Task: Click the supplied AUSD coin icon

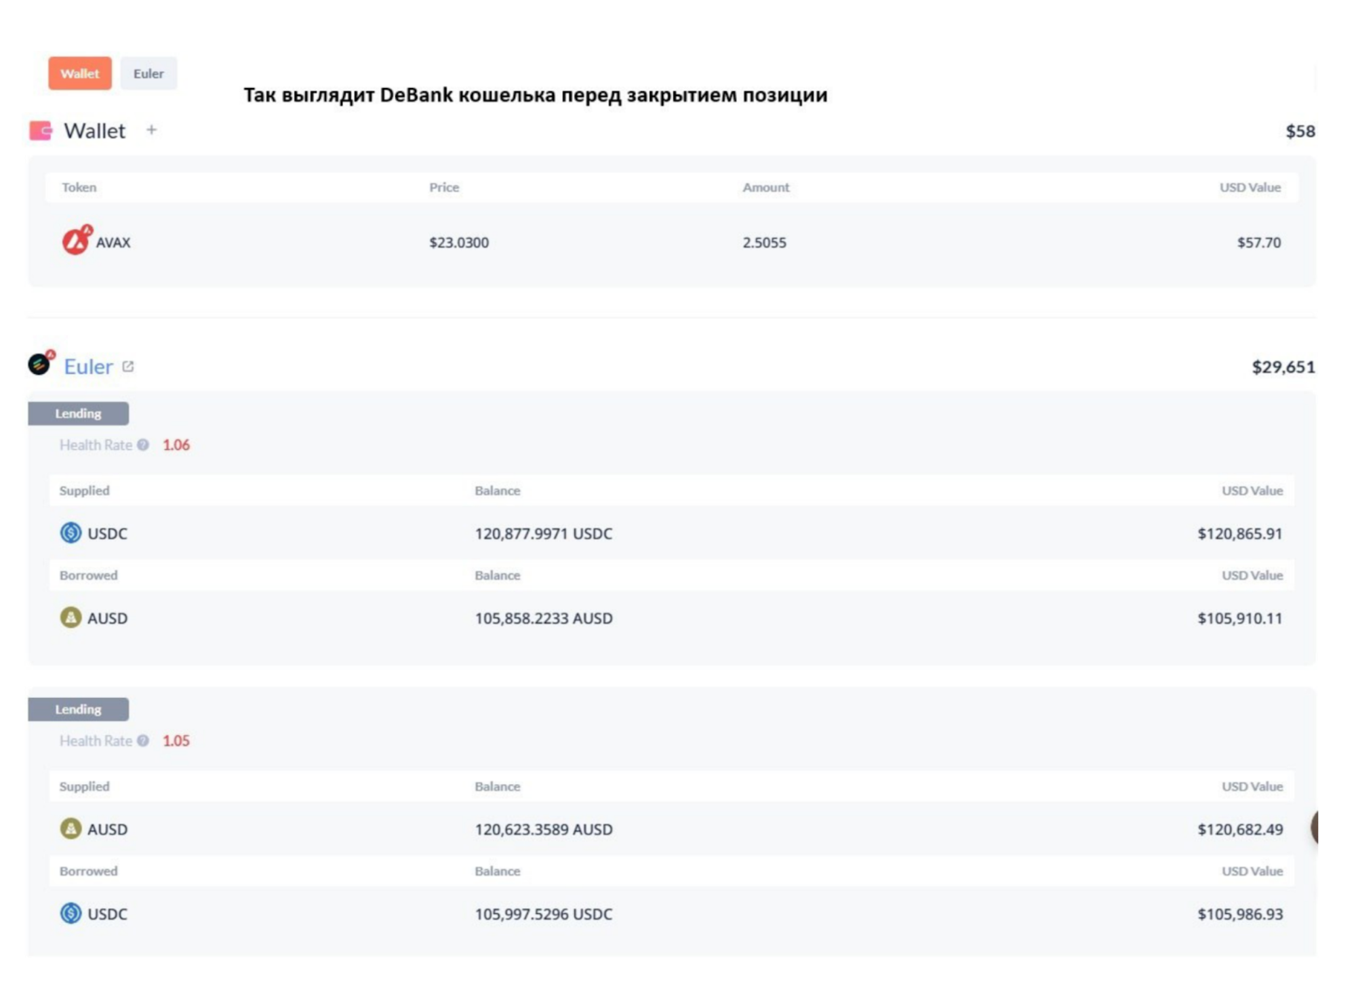Action: [71, 828]
